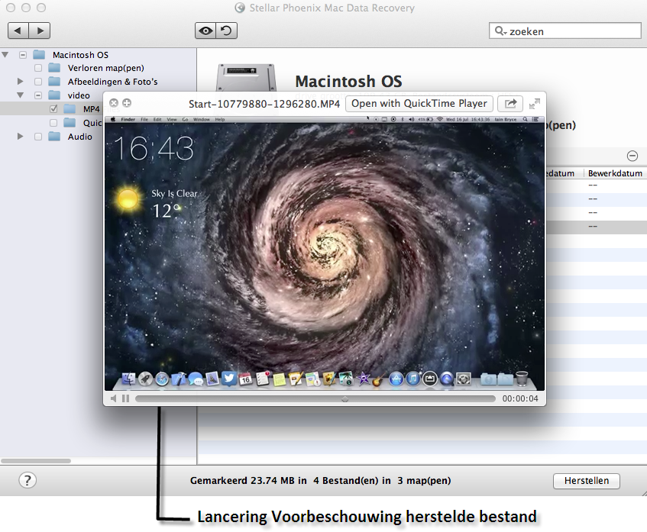647x532 pixels.
Task: Open the View menu in video preview
Action: coord(171,120)
